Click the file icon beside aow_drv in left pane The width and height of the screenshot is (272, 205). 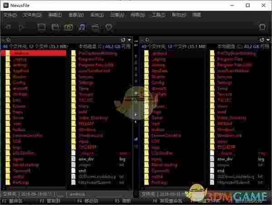tap(73, 159)
